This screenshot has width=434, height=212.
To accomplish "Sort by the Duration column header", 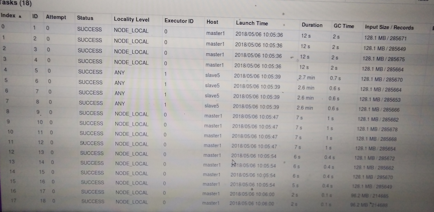I will tap(312, 25).
